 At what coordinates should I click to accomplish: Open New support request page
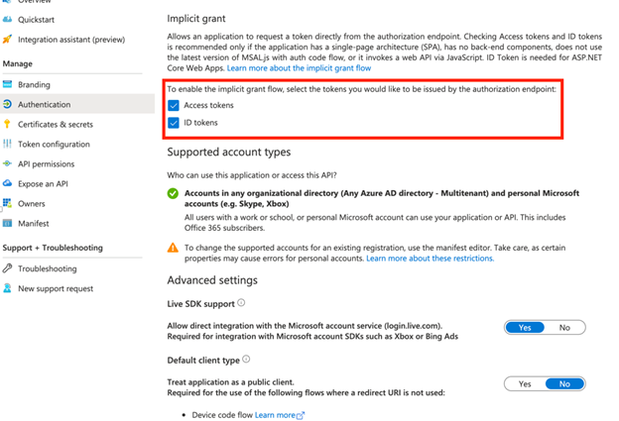[56, 288]
